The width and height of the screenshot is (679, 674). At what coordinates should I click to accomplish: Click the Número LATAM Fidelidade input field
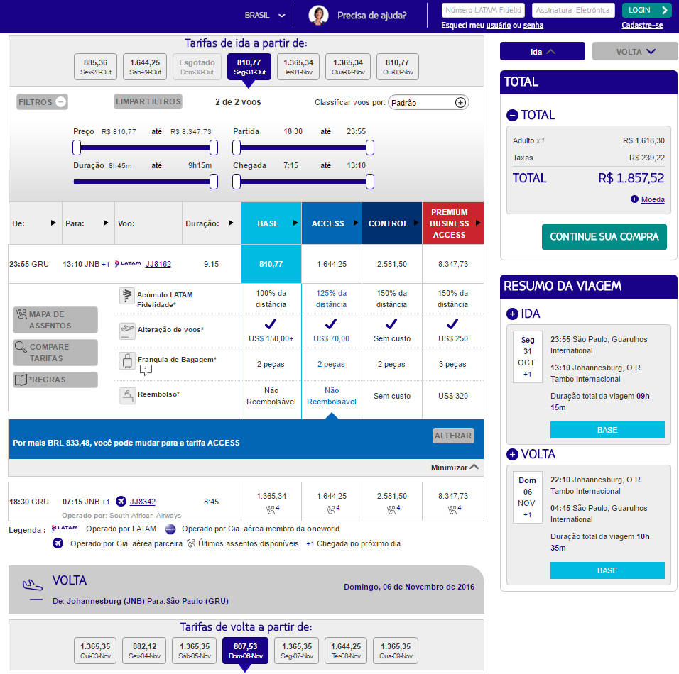tap(483, 10)
